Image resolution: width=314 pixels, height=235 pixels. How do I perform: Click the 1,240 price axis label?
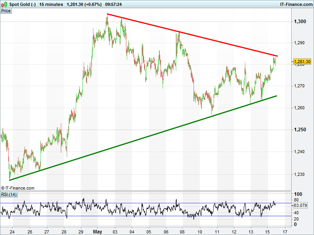tap(299, 152)
